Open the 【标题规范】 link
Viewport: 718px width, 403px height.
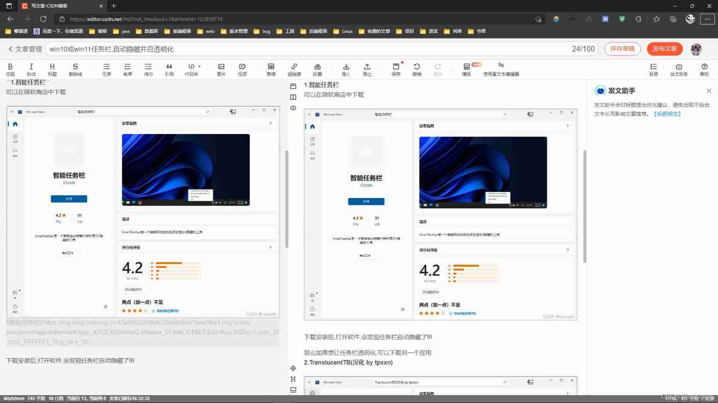pos(667,114)
